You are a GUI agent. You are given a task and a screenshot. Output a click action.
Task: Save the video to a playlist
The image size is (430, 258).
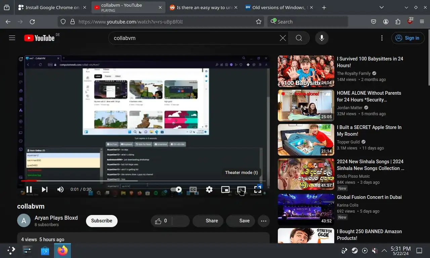coord(241,221)
